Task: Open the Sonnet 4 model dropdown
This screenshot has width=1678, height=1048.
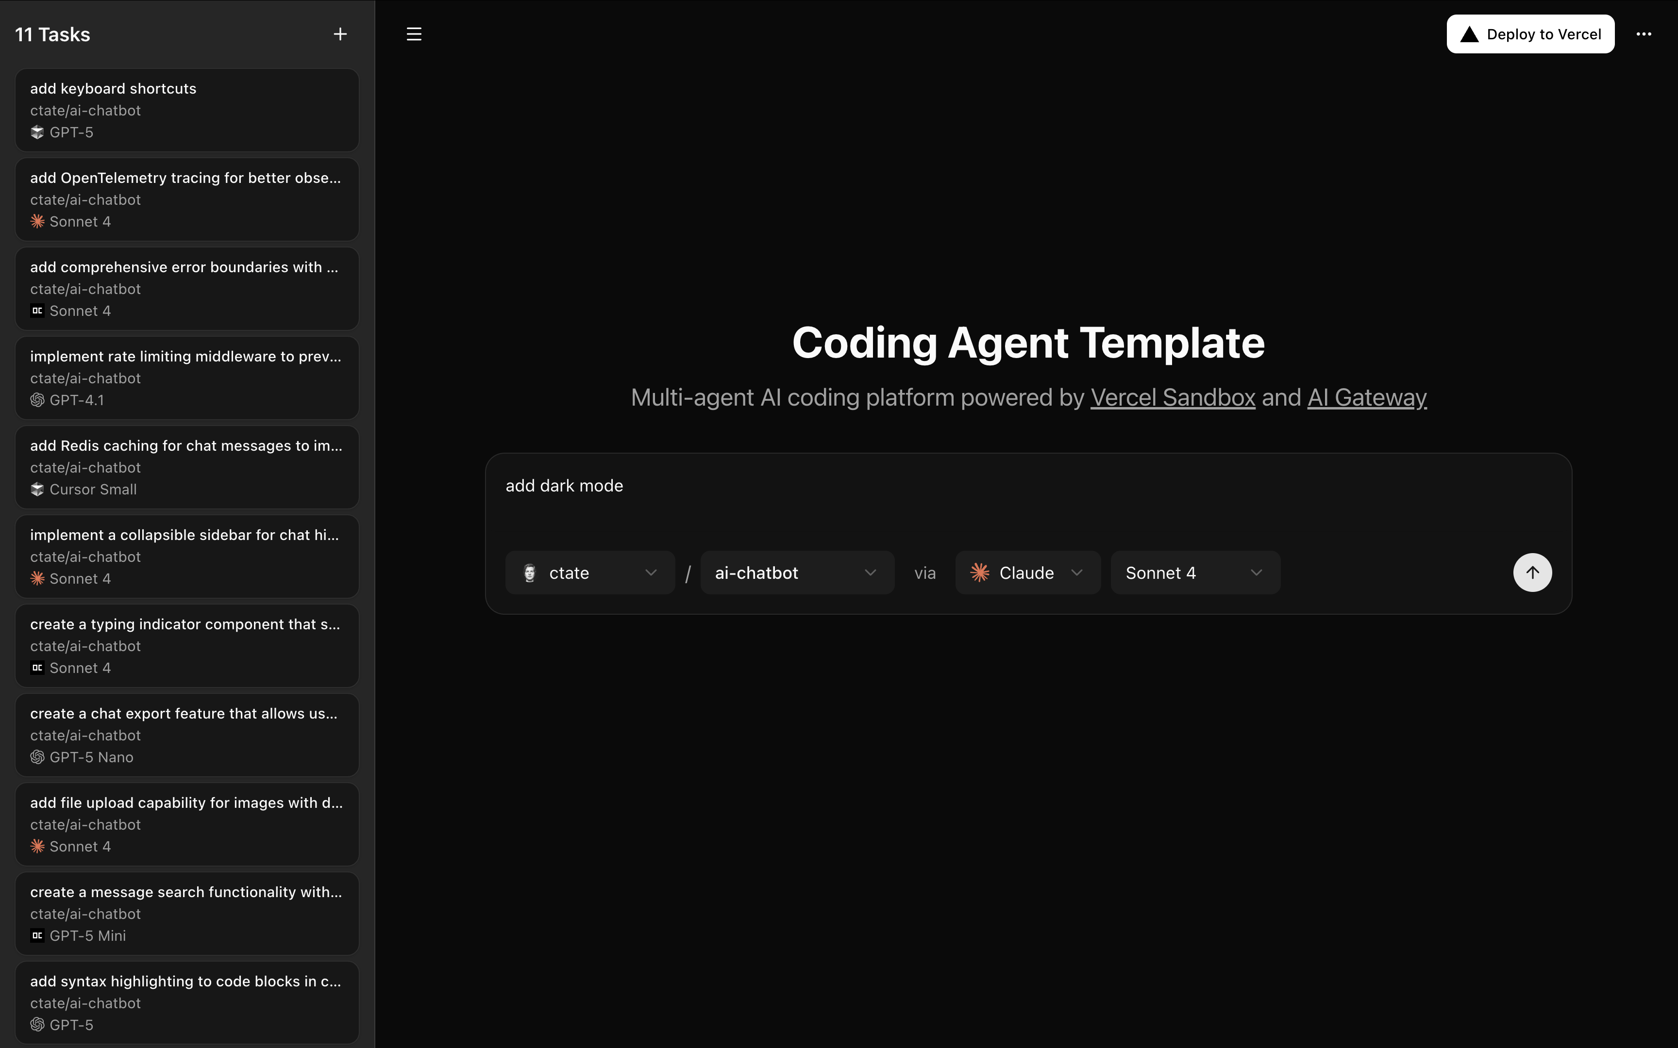Action: (1194, 573)
